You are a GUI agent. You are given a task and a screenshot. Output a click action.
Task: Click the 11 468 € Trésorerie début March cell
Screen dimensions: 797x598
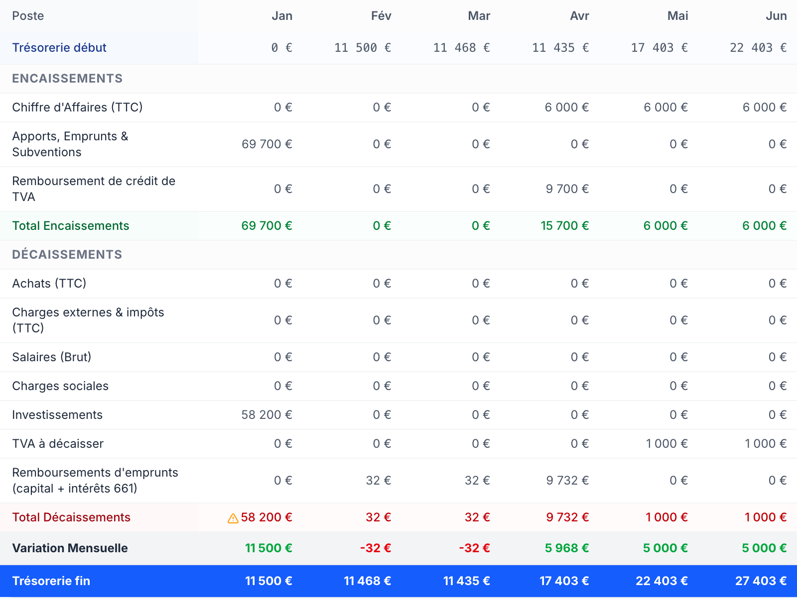coord(462,48)
